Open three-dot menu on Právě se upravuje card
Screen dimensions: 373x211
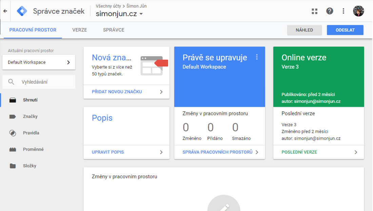[257, 57]
